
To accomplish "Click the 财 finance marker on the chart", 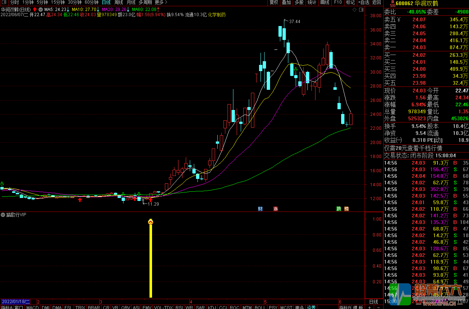I will 260,209.
